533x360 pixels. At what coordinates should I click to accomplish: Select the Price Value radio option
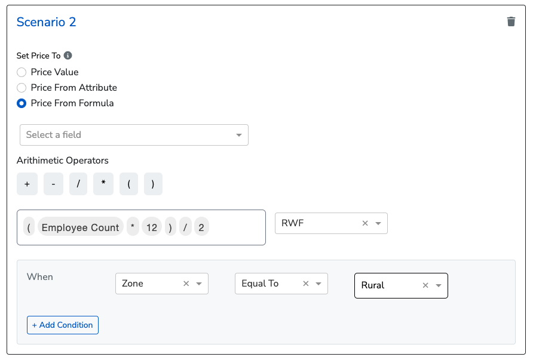22,72
